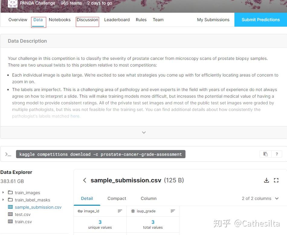The height and width of the screenshot is (235, 287).
Task: Click the image_id column key icon
Action: click(x=80, y=211)
